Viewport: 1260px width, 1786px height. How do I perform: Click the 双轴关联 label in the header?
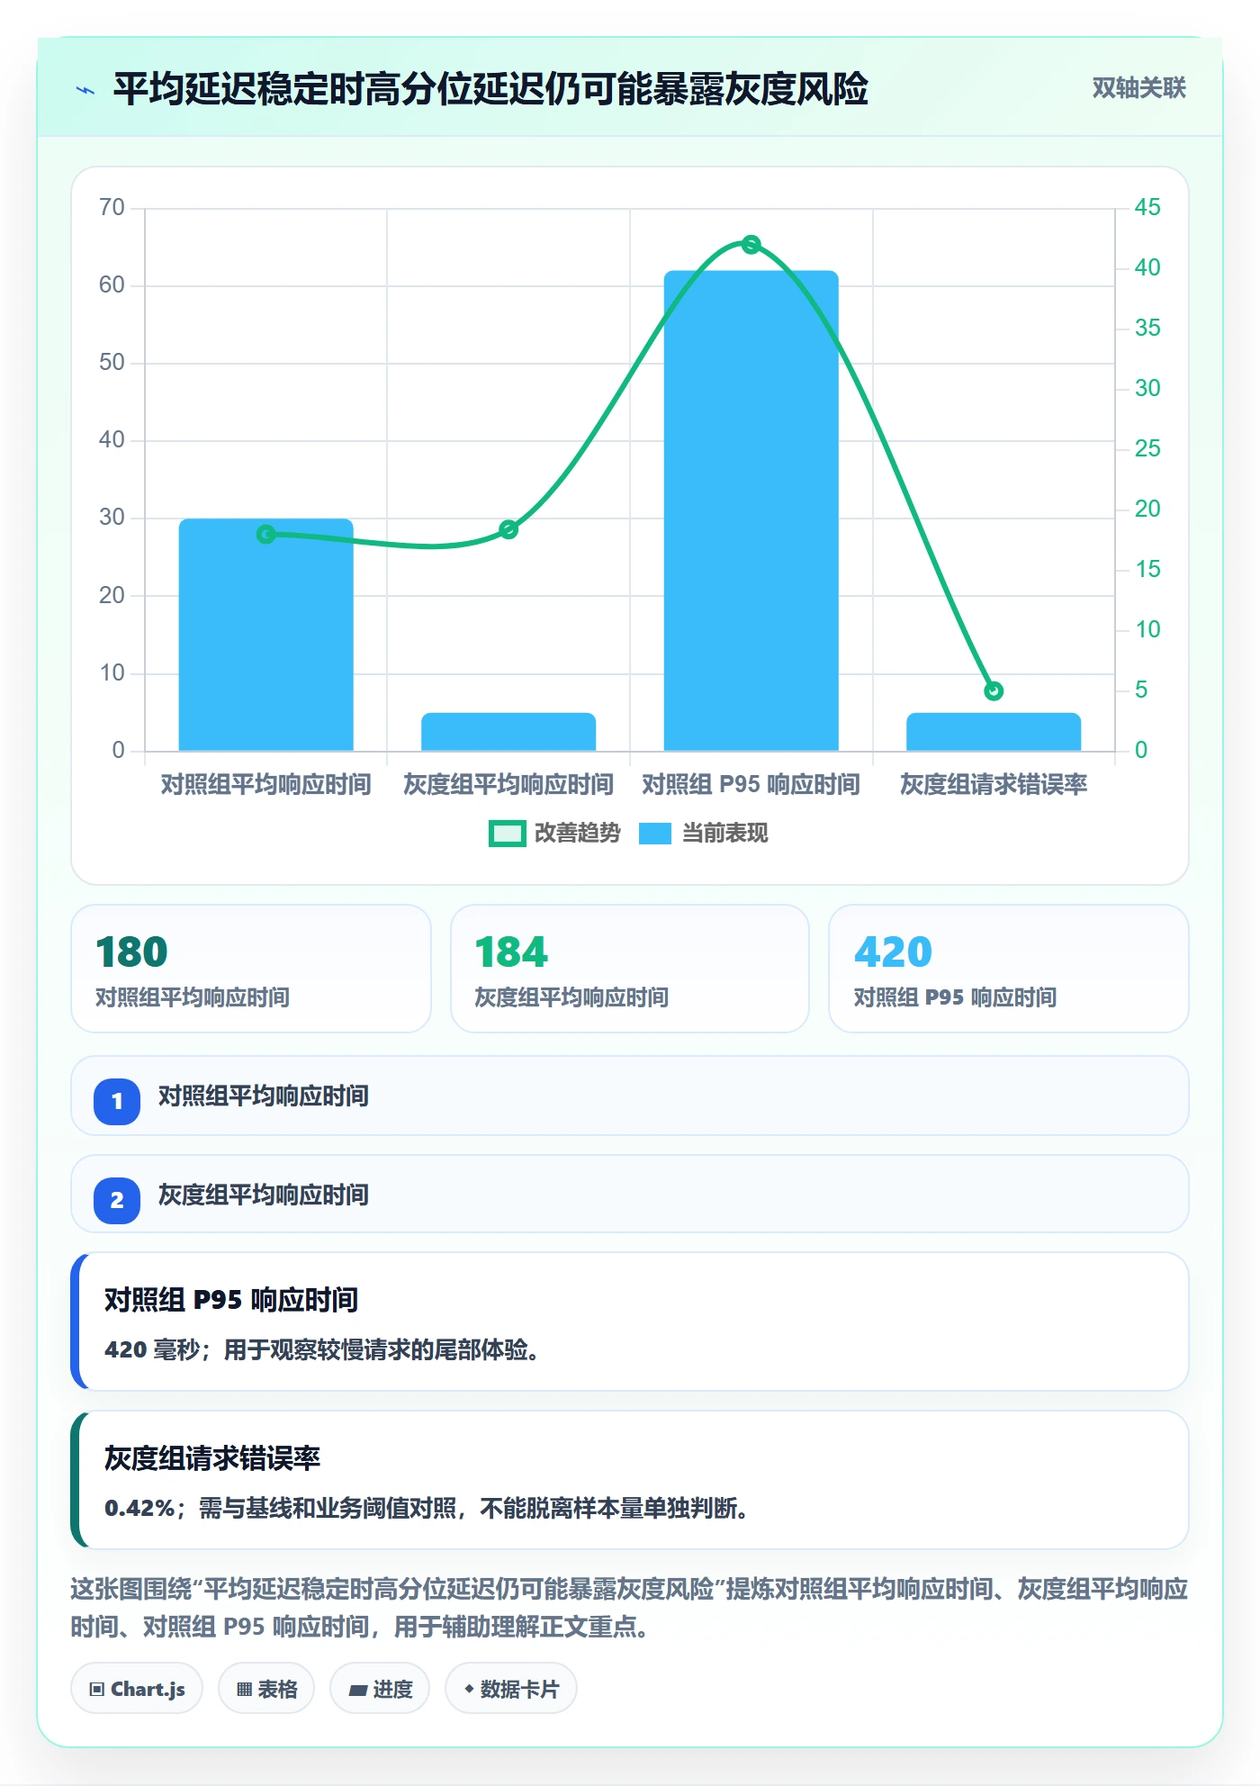tap(1138, 88)
